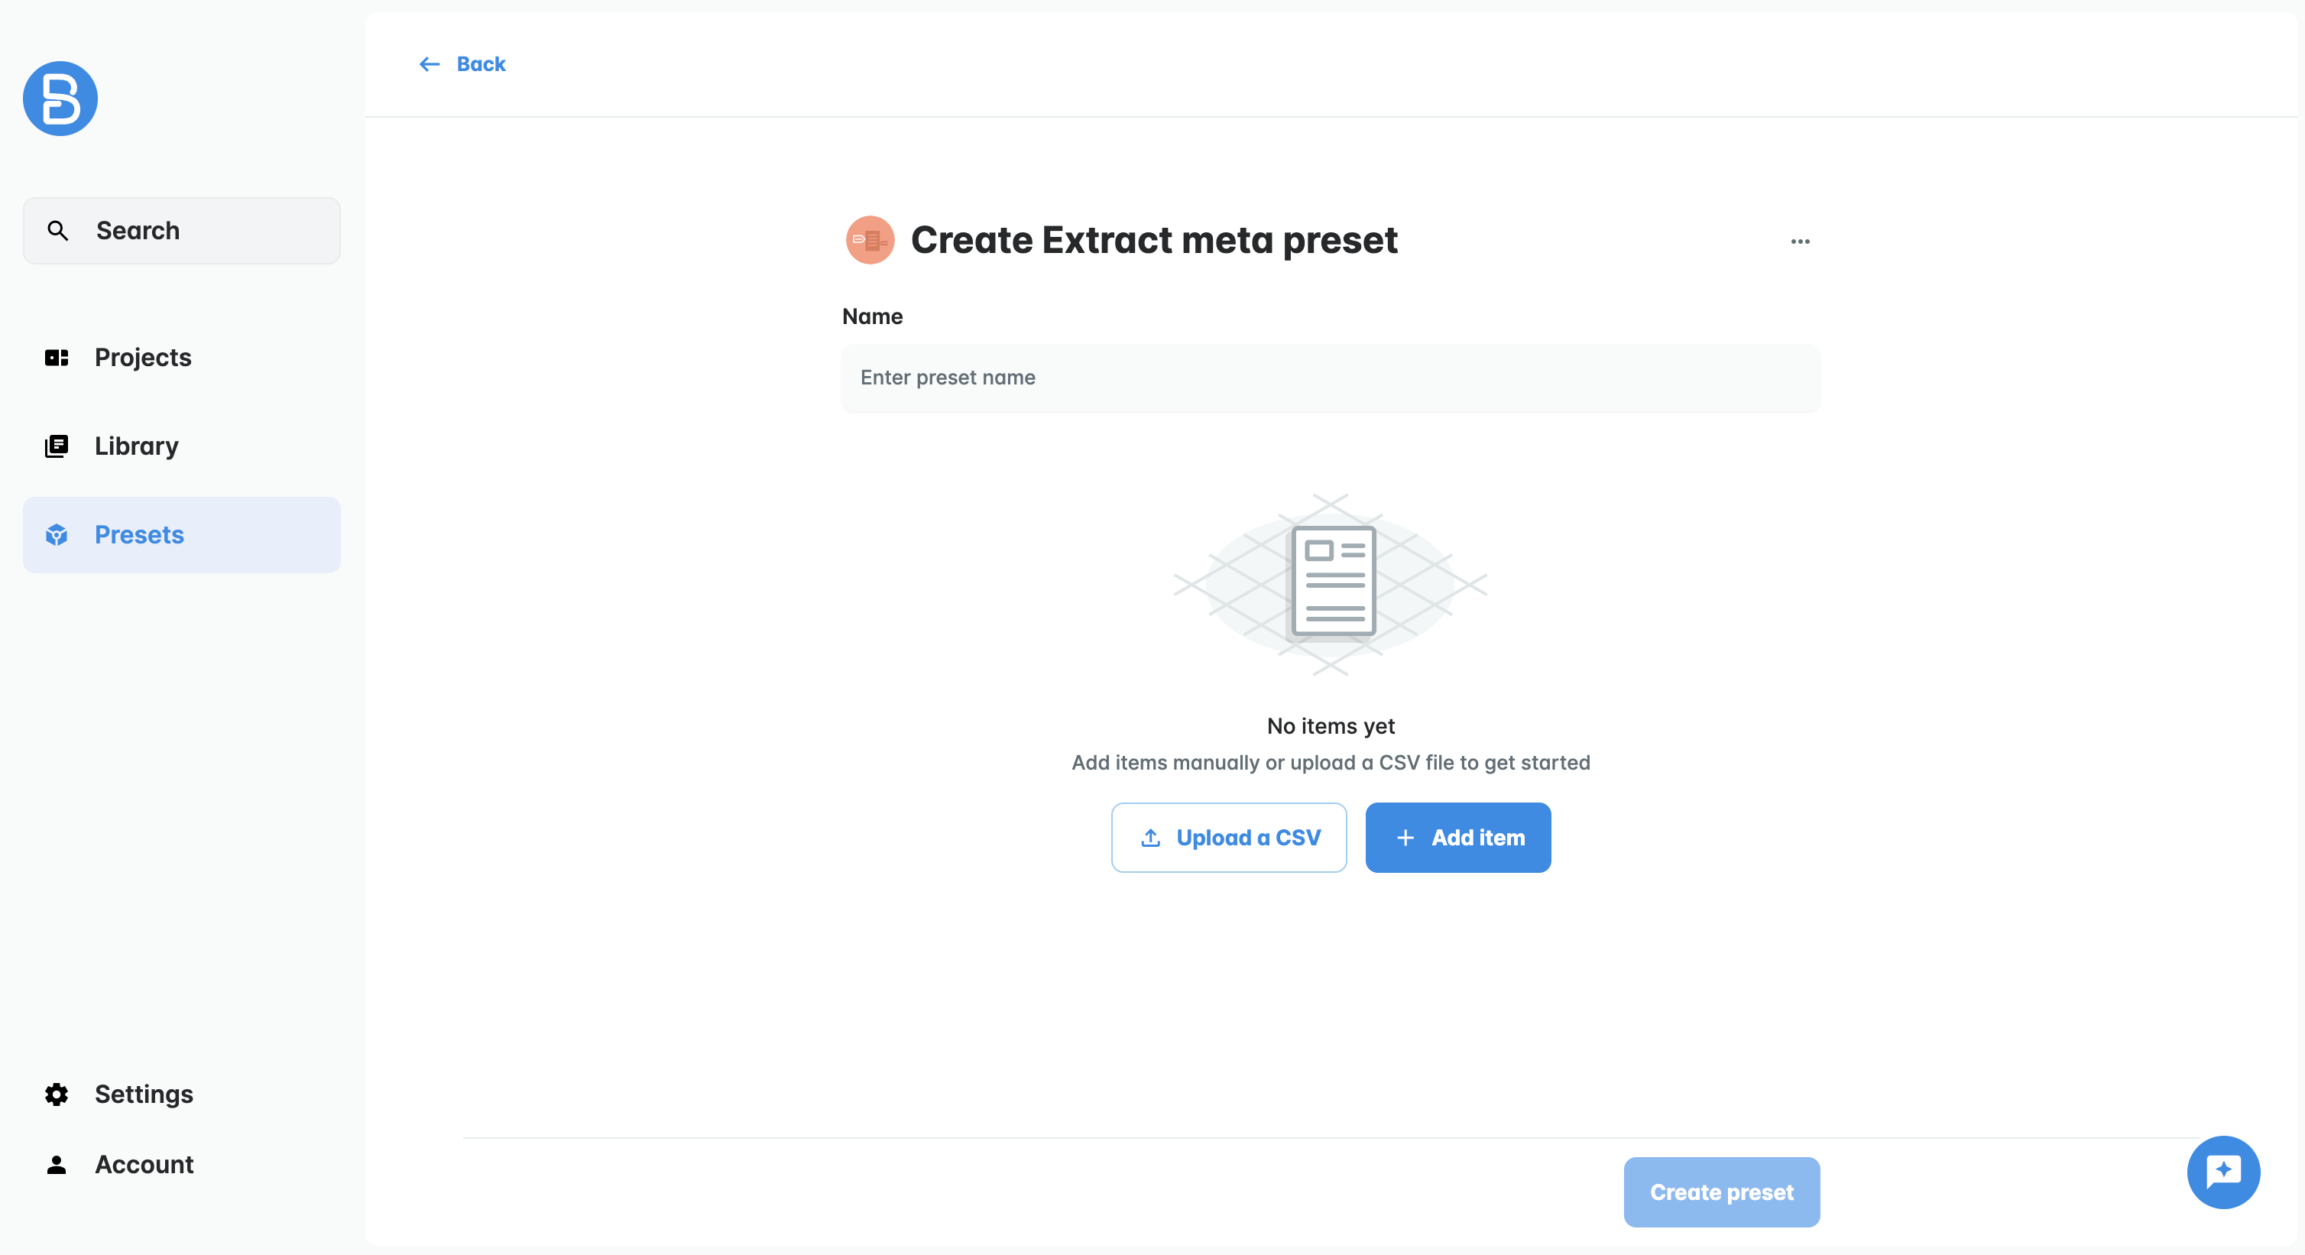
Task: Focus the Enter preset name field
Action: [1331, 378]
